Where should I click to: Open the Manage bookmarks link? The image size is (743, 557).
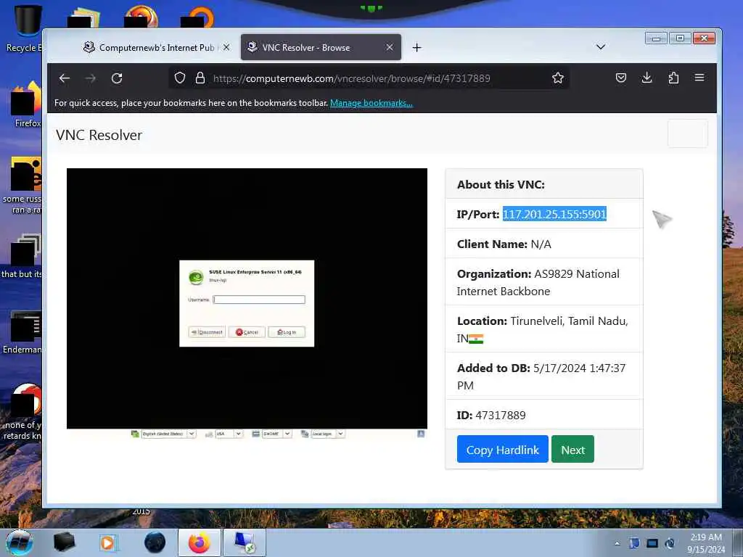[x=371, y=103]
